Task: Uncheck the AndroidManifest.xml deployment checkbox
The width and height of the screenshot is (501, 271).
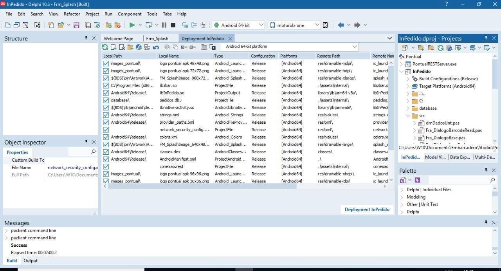Action: pos(106,159)
